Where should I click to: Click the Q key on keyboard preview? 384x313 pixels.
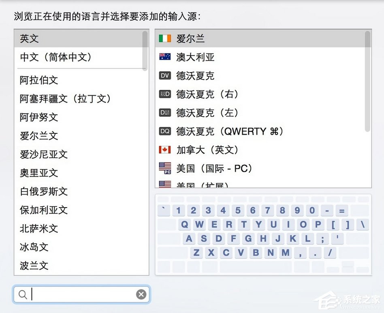[184, 225]
